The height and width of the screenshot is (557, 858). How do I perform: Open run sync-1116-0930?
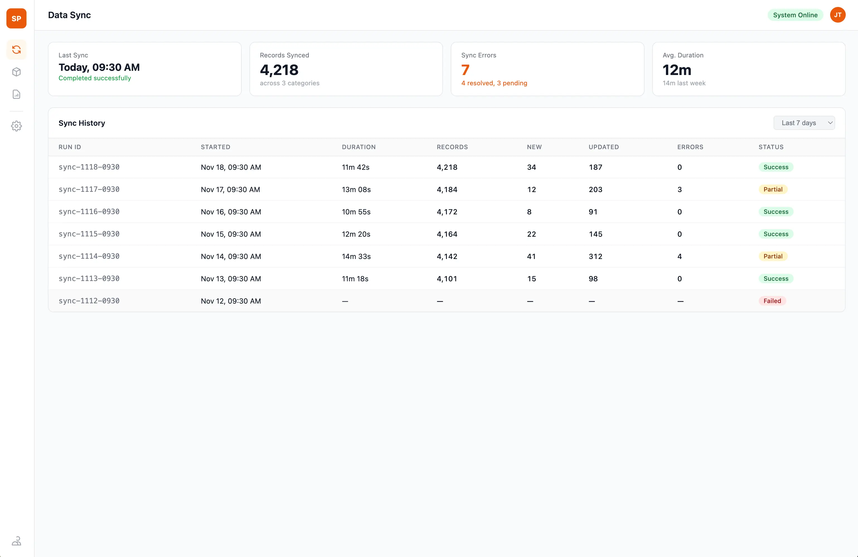click(x=89, y=212)
